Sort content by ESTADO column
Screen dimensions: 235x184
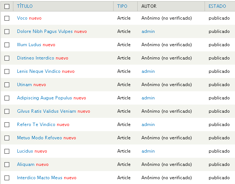click(x=217, y=6)
